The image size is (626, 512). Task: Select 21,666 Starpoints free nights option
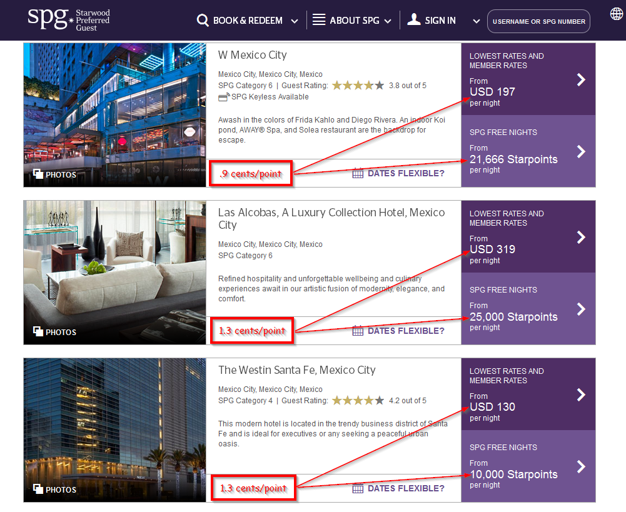(528, 151)
